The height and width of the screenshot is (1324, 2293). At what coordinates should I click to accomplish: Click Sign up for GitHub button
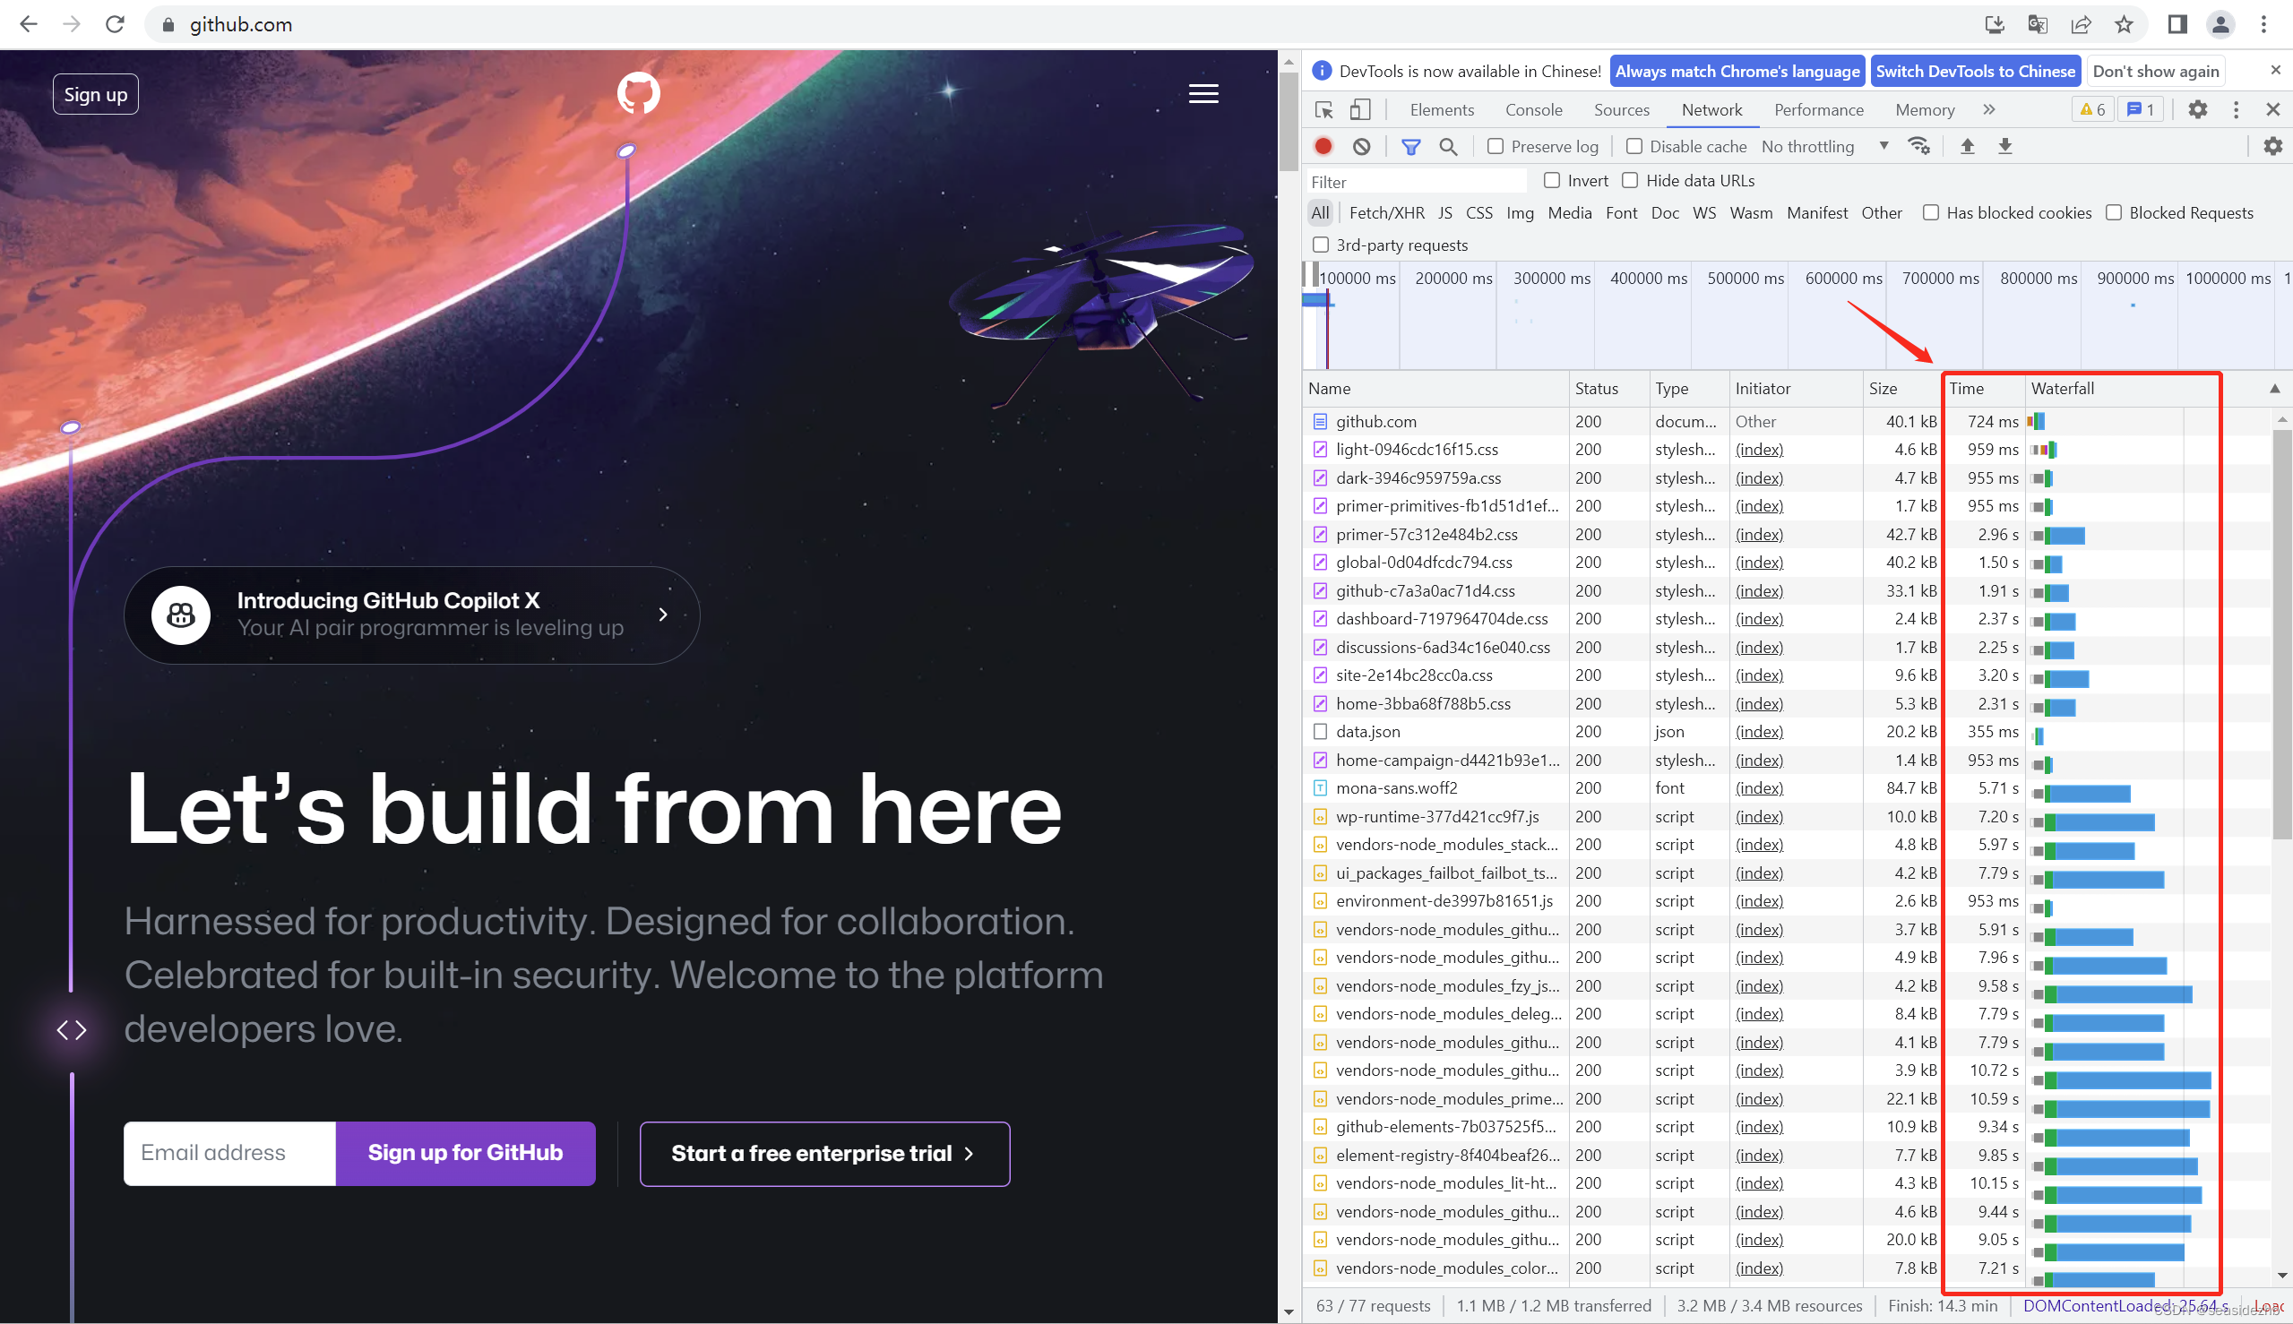[465, 1153]
